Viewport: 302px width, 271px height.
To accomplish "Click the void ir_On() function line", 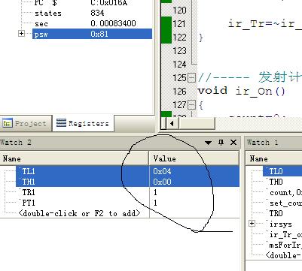I will pyautogui.click(x=242, y=91).
